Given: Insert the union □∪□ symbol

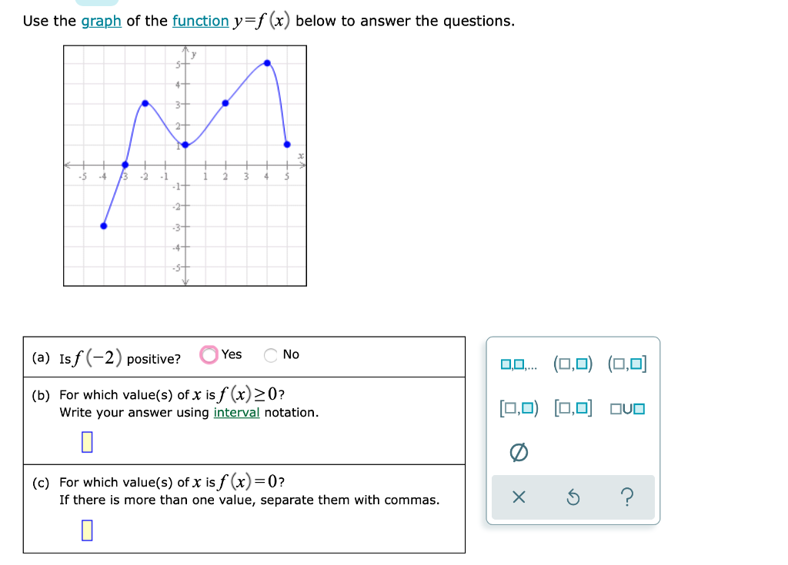Looking at the screenshot, I should 628,409.
